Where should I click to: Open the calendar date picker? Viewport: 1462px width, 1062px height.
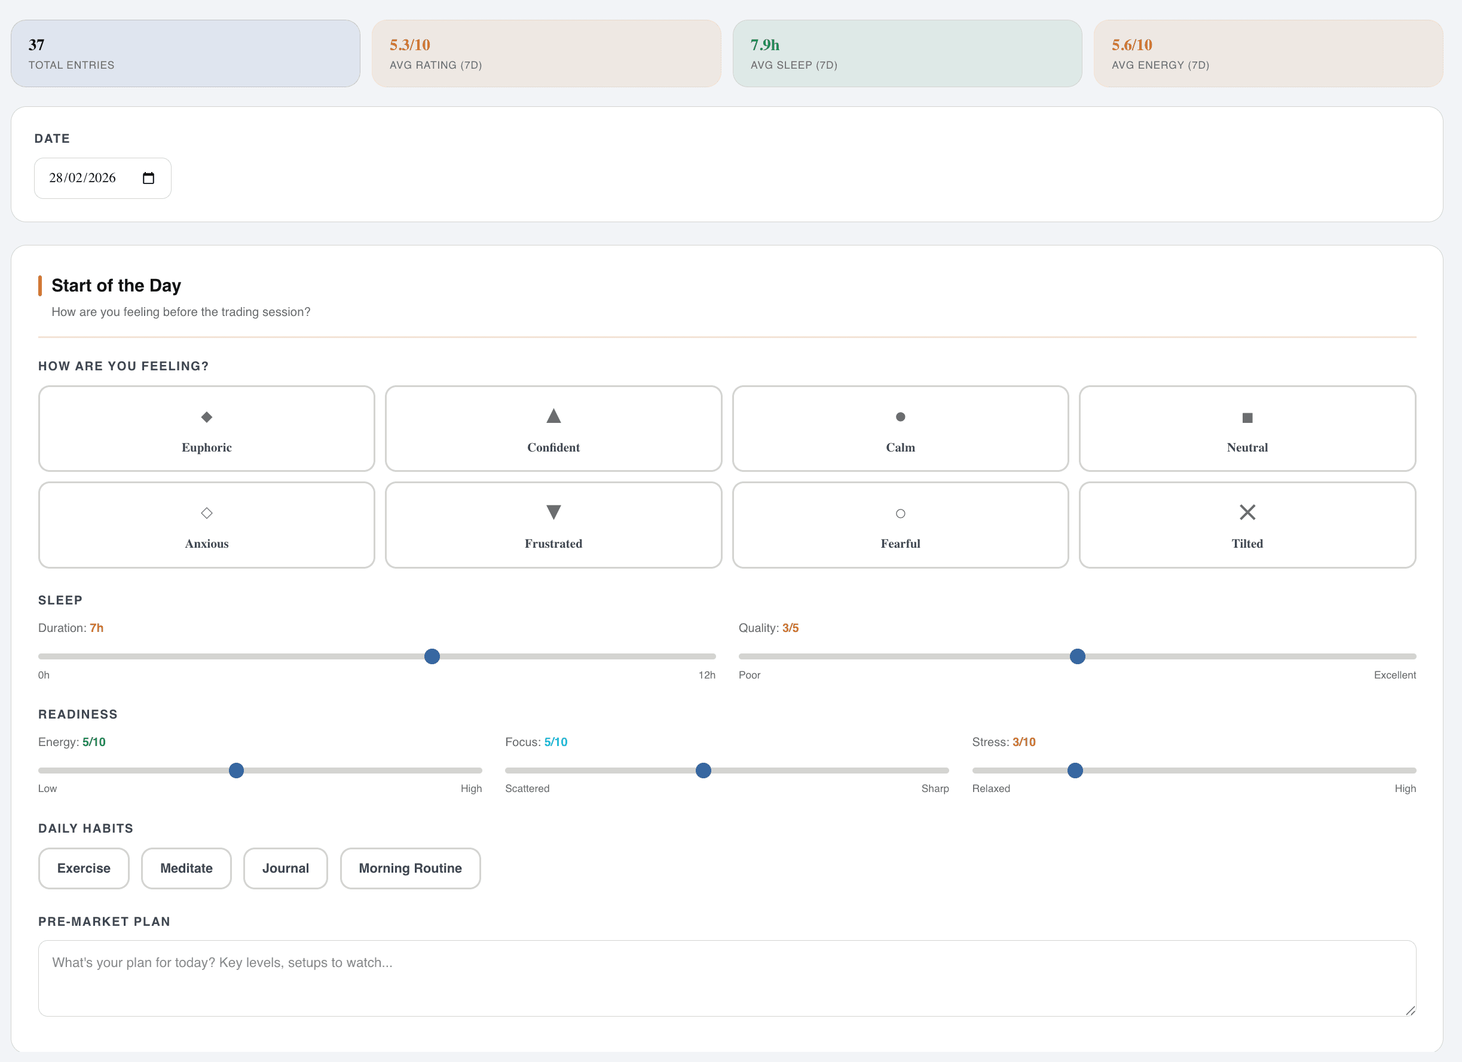tap(149, 178)
